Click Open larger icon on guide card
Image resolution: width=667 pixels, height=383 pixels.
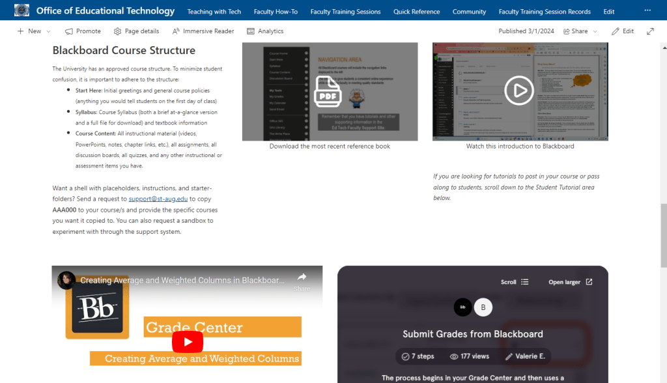(x=589, y=282)
